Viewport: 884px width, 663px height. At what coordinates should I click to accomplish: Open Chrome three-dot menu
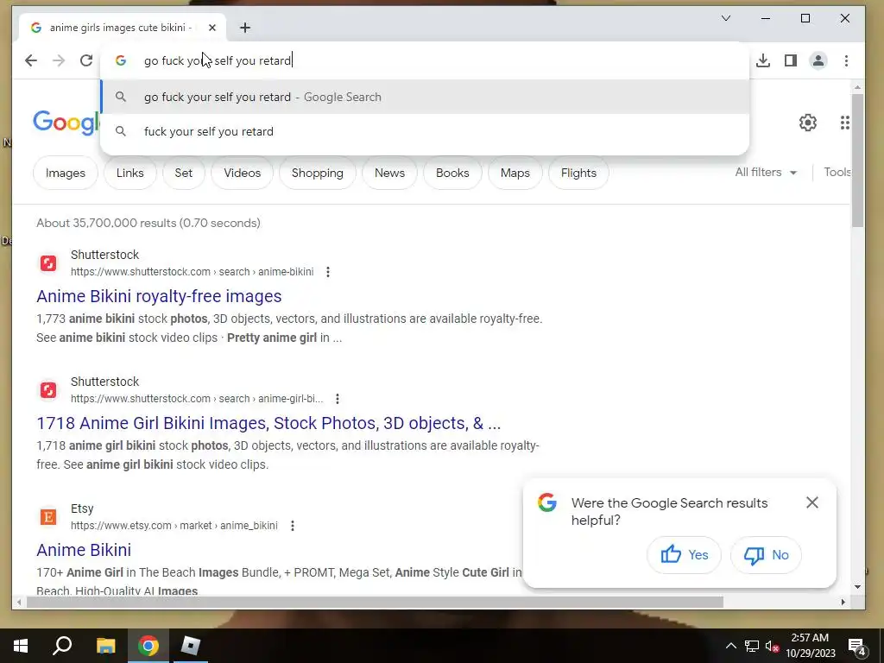coord(846,60)
